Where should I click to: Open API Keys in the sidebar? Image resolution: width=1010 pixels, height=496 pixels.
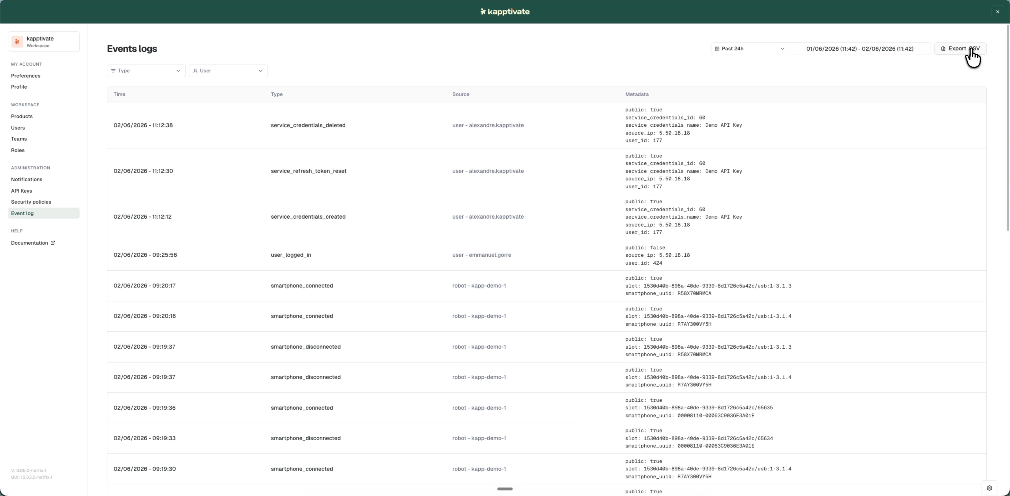click(x=22, y=191)
